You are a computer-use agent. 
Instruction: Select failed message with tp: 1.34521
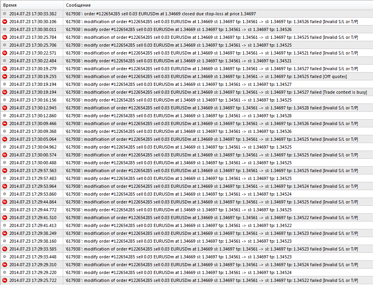tap(212, 53)
